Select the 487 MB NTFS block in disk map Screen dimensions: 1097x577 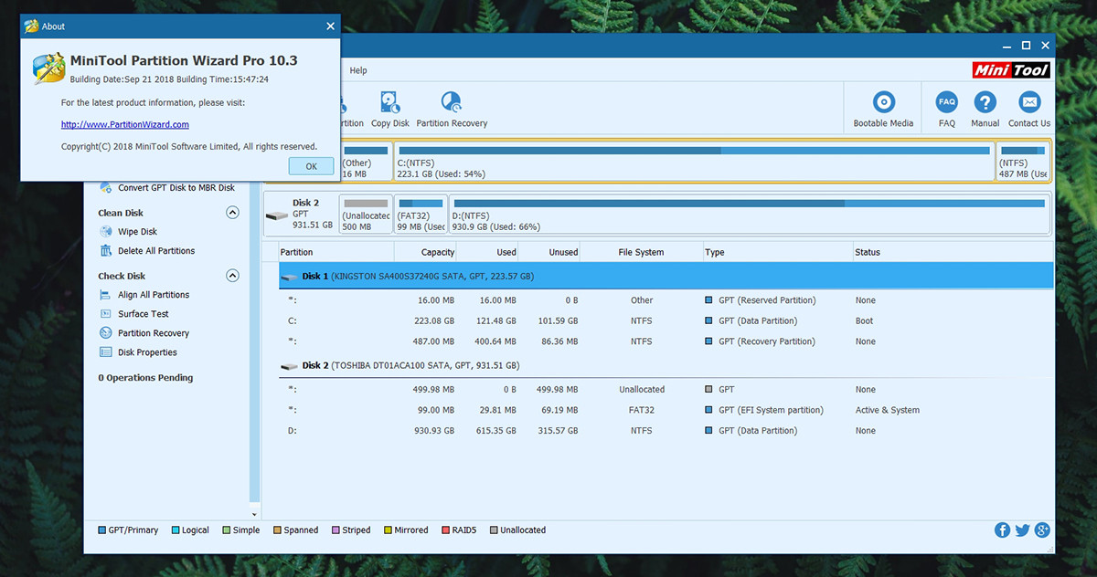[x=1023, y=161]
